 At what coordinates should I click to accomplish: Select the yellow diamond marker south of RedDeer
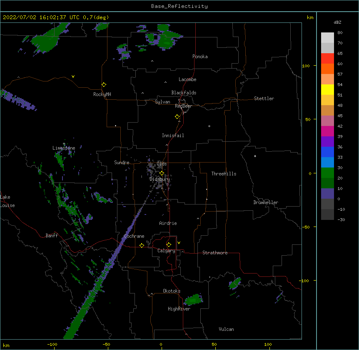[x=177, y=117]
